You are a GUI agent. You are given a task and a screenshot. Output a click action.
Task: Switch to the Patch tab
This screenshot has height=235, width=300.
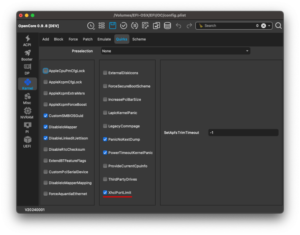pyautogui.click(x=88, y=39)
